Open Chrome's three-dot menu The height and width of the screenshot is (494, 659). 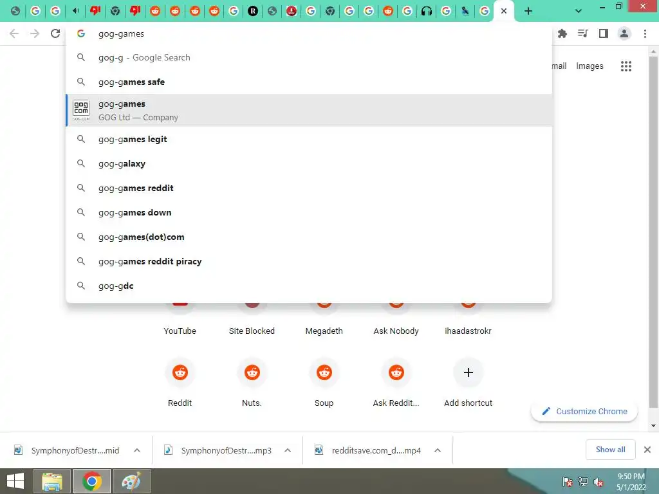click(x=645, y=33)
